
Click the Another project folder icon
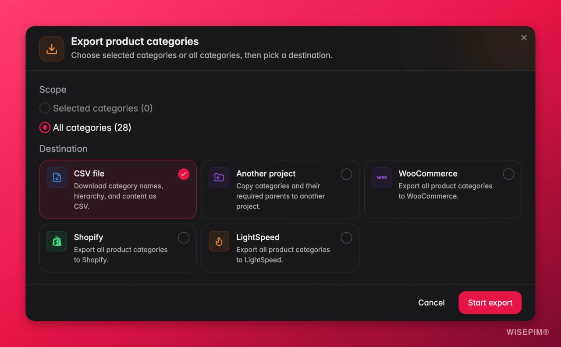point(219,177)
